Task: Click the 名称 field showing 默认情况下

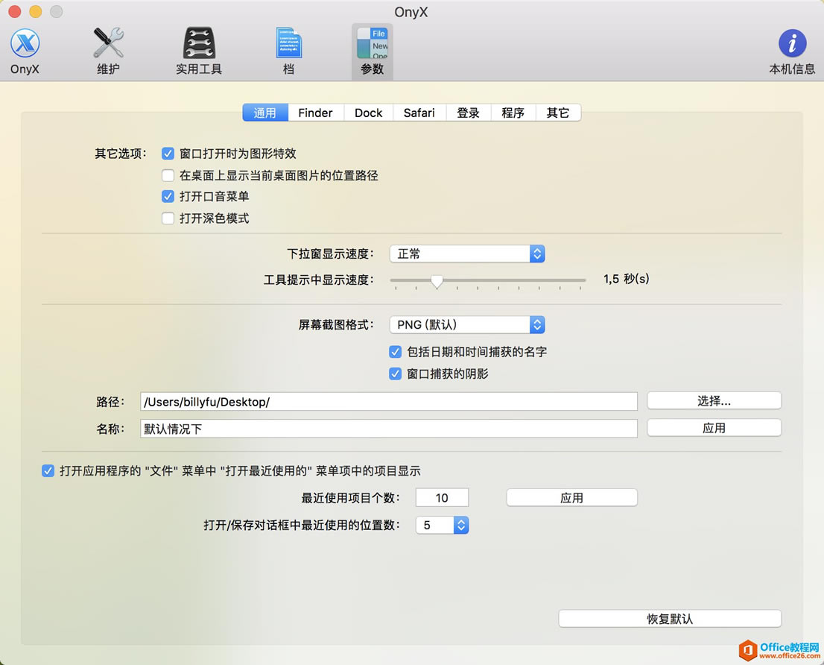Action: 389,429
